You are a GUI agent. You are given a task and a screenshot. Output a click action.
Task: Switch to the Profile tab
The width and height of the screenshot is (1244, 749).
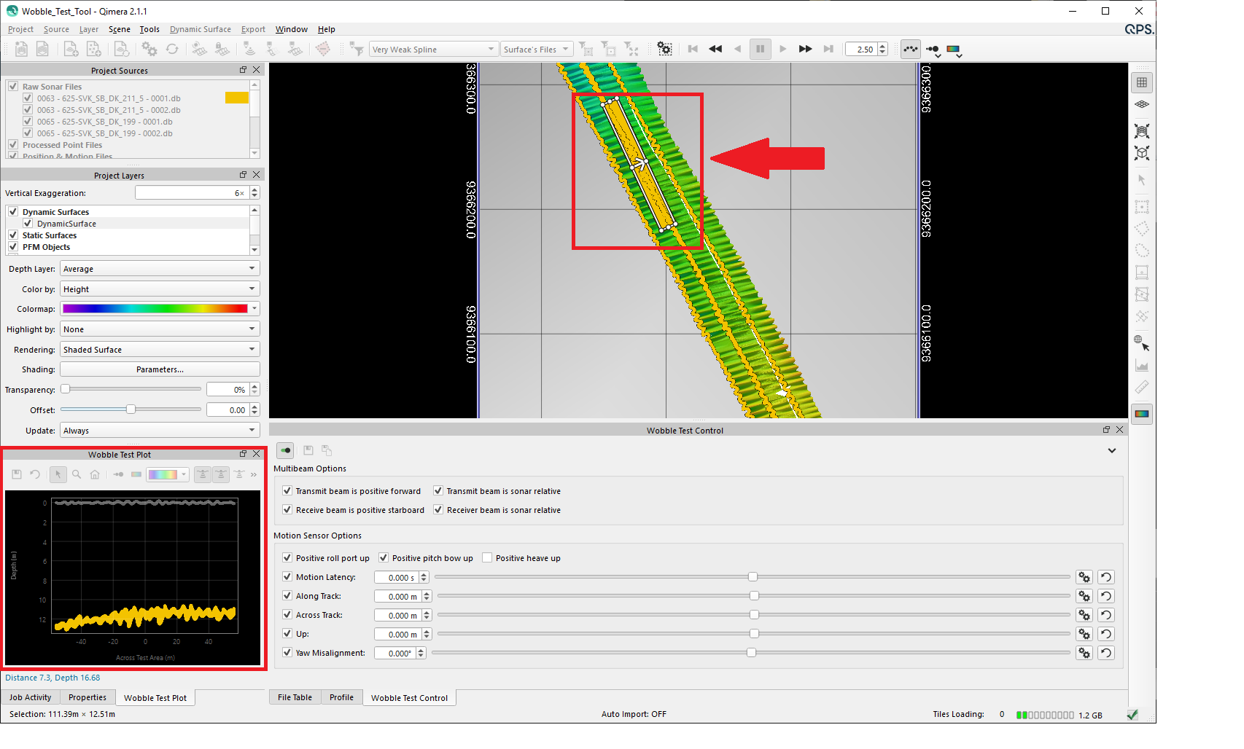(341, 697)
